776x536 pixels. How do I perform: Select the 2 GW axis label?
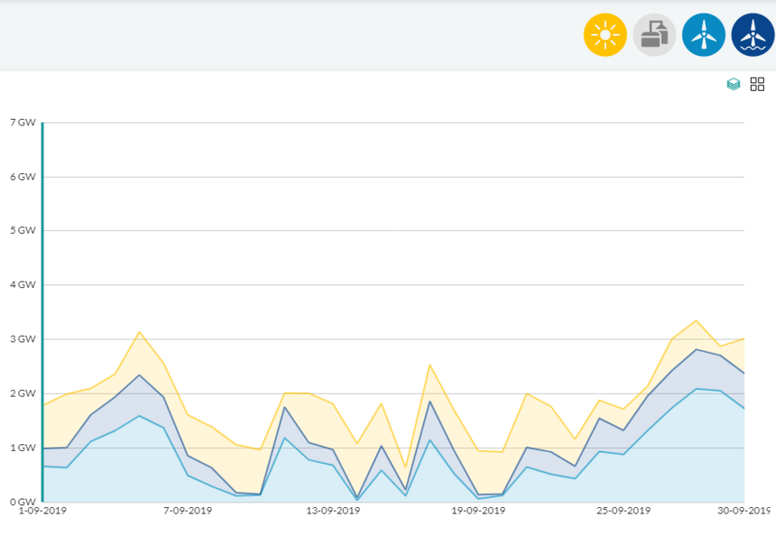[x=22, y=393]
